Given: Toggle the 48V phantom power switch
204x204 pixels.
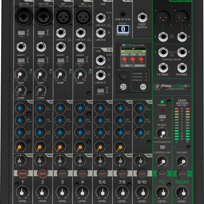Looking at the screenshot, I should (x=162, y=116).
